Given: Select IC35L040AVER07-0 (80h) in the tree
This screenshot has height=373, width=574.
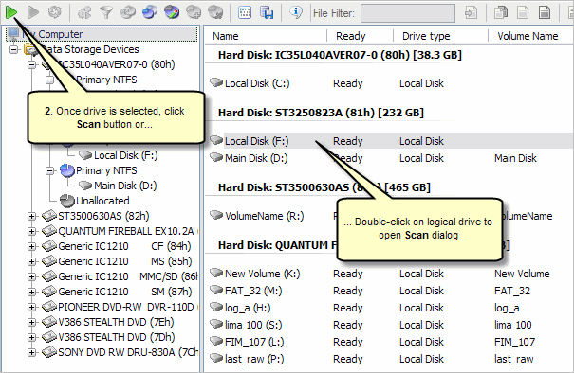Looking at the screenshot, I should [117, 64].
